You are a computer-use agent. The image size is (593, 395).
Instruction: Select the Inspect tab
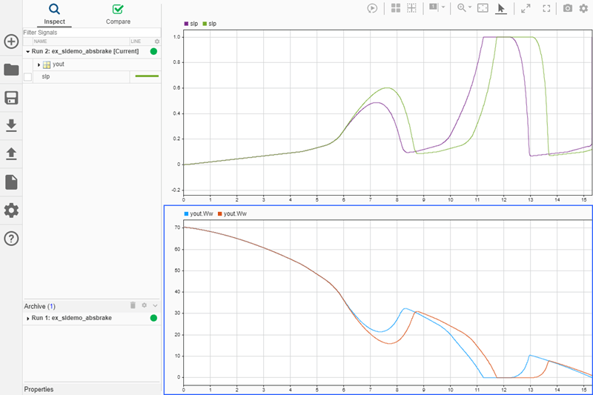tap(54, 14)
